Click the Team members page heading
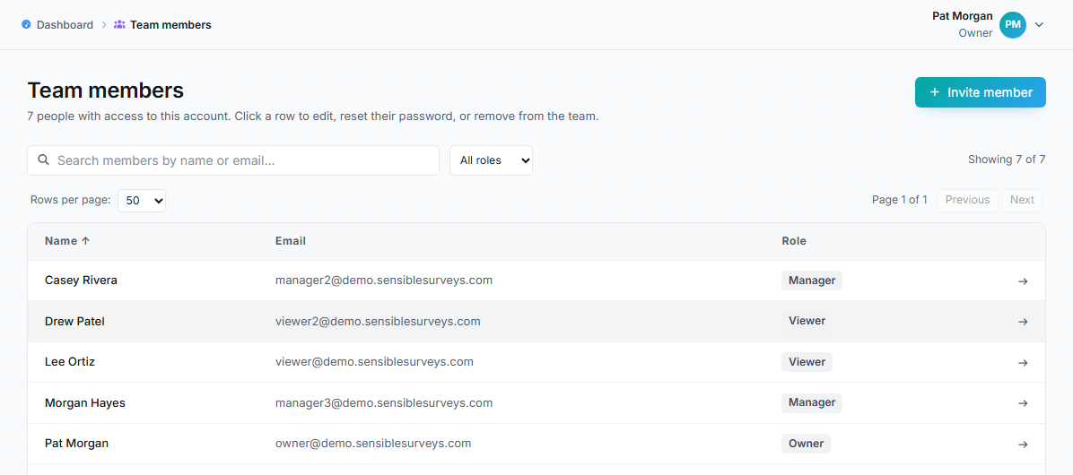Viewport: 1073px width, 475px height. [105, 91]
